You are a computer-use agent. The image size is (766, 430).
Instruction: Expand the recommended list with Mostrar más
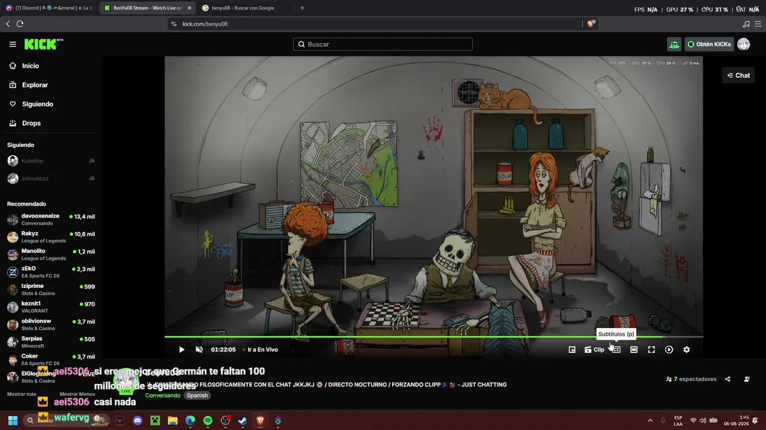tap(22, 394)
